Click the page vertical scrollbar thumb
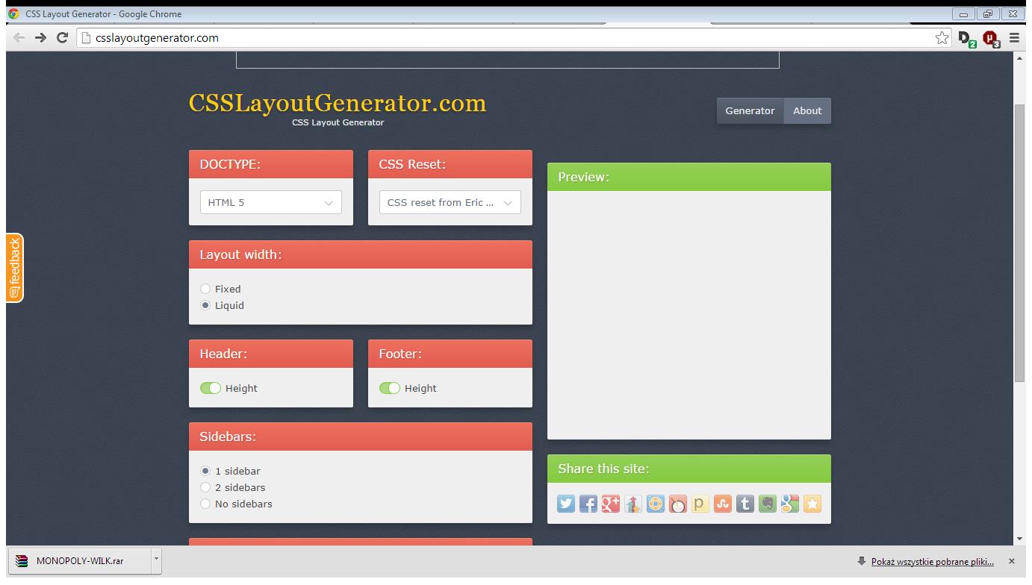1032x585 pixels. (1020, 243)
